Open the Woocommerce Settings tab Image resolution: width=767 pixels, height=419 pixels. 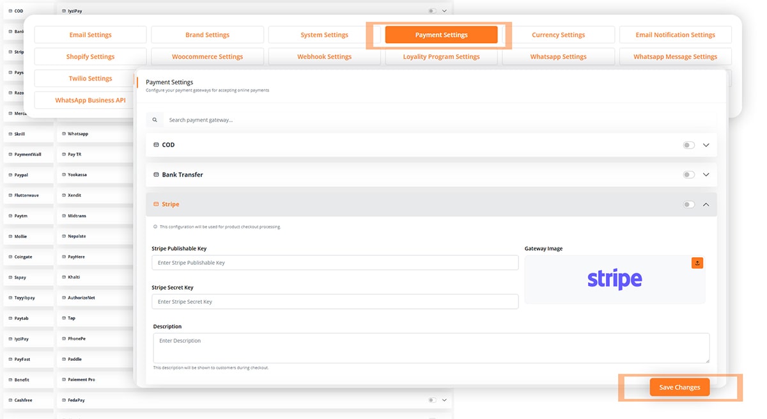207,56
